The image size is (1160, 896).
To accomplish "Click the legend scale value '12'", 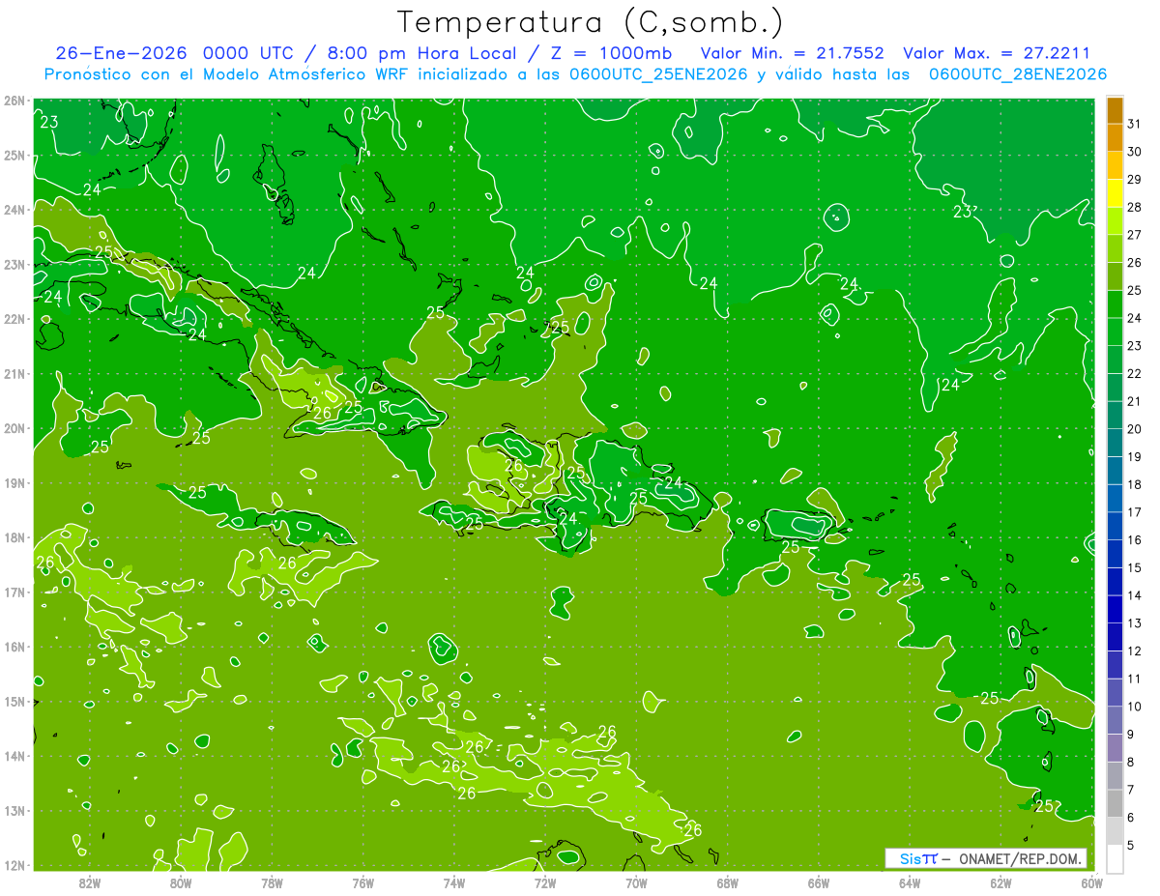I will point(1135,651).
